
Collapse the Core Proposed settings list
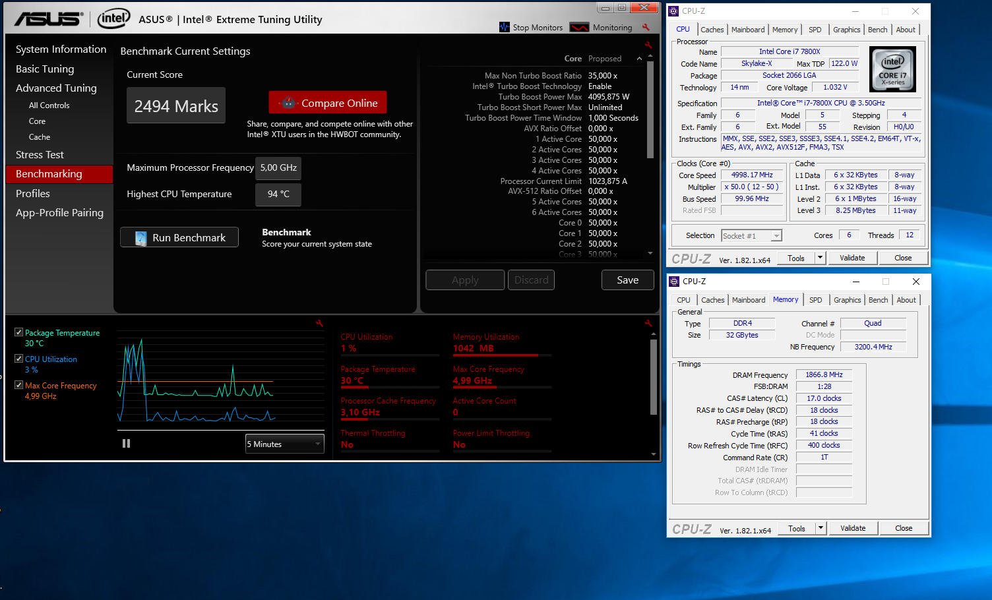[639, 59]
